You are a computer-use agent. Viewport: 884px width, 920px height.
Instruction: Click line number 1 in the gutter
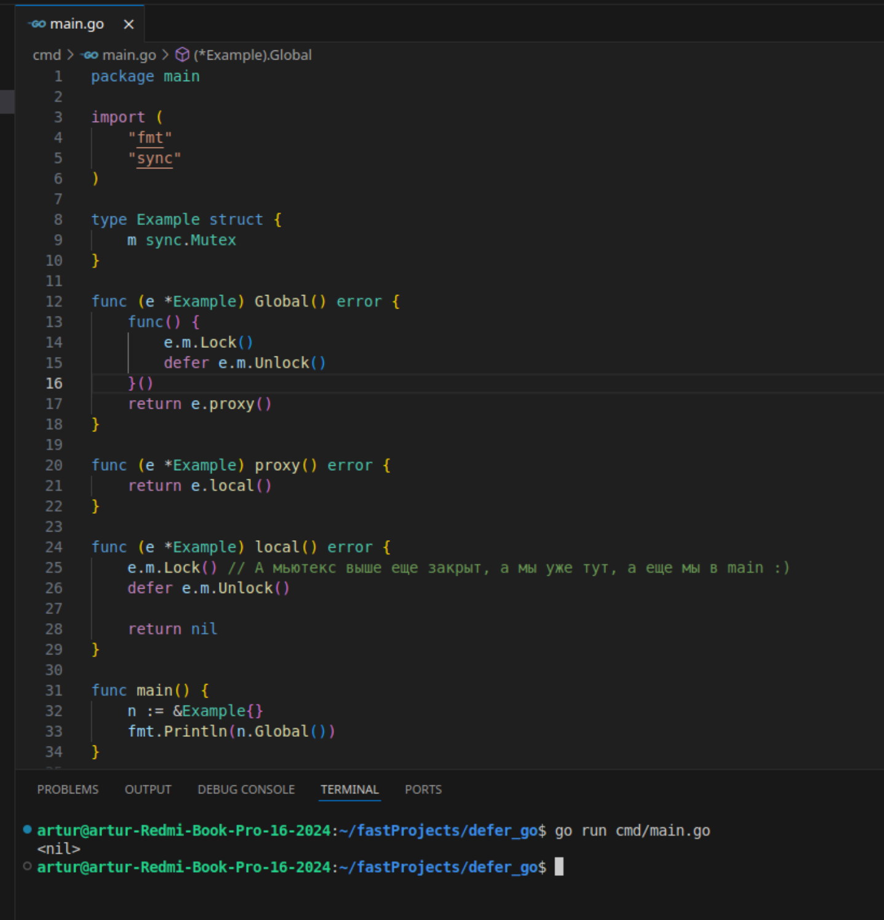(x=58, y=76)
